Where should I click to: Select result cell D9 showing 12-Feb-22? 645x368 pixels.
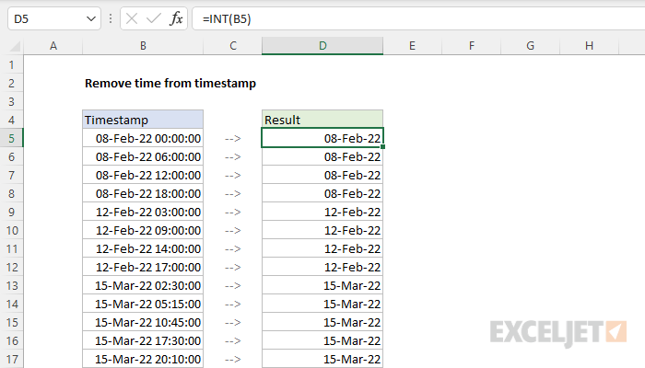[322, 212]
